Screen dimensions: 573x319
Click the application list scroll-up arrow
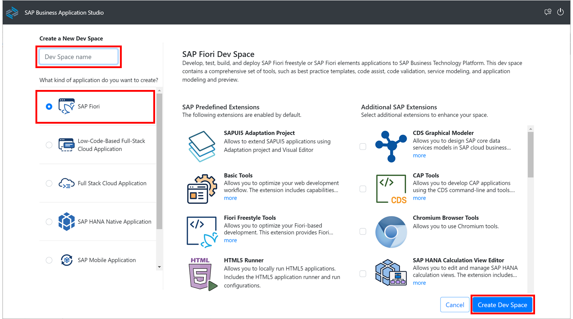click(159, 90)
